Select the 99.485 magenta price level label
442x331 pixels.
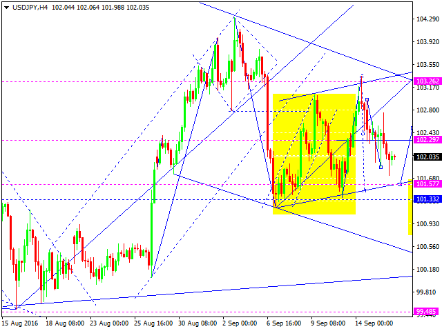427,312
